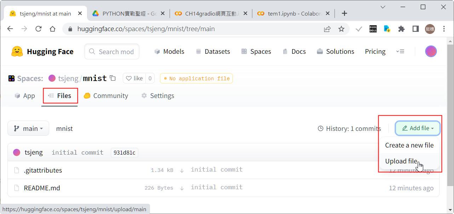Click tsjeng commit author name

coord(34,152)
